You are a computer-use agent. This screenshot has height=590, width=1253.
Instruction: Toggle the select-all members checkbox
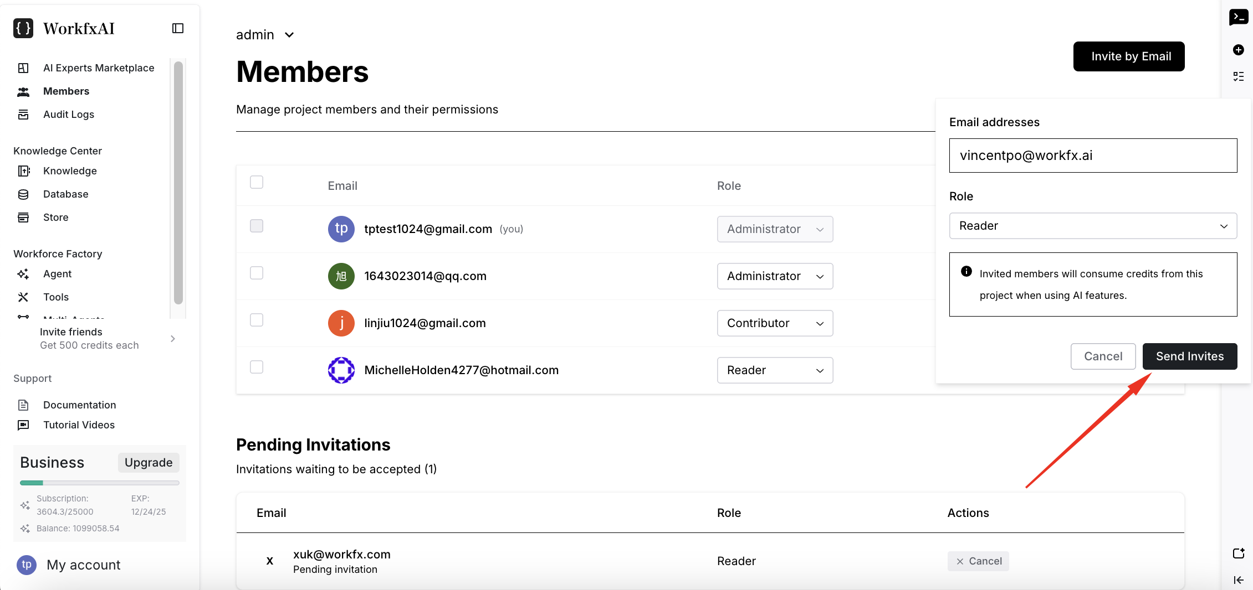click(257, 182)
